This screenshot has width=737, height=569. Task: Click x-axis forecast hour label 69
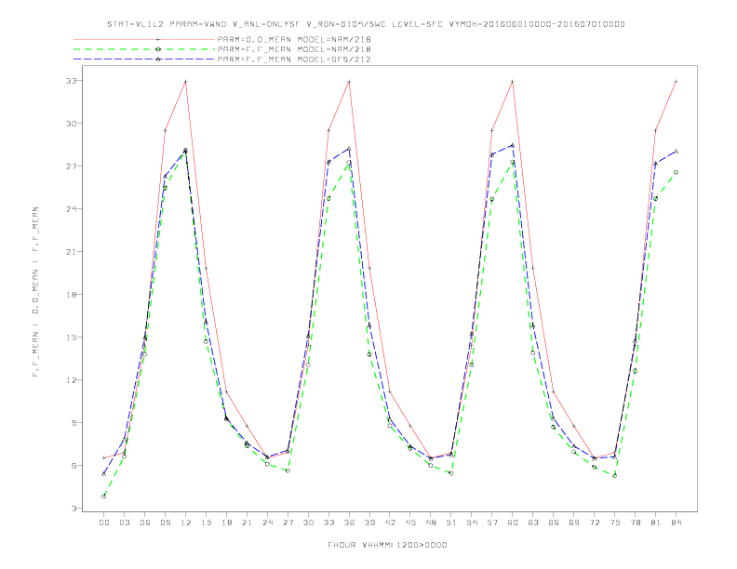(574, 523)
